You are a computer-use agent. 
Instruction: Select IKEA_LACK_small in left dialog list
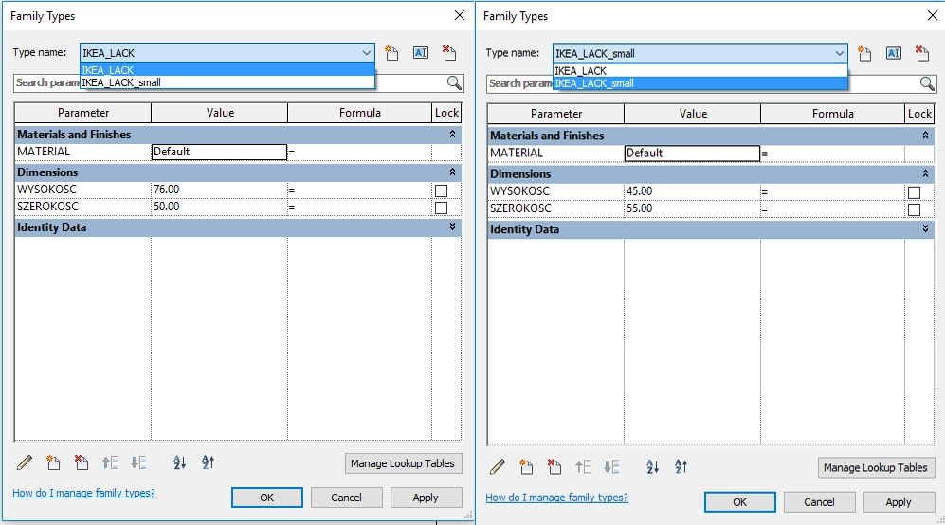227,82
